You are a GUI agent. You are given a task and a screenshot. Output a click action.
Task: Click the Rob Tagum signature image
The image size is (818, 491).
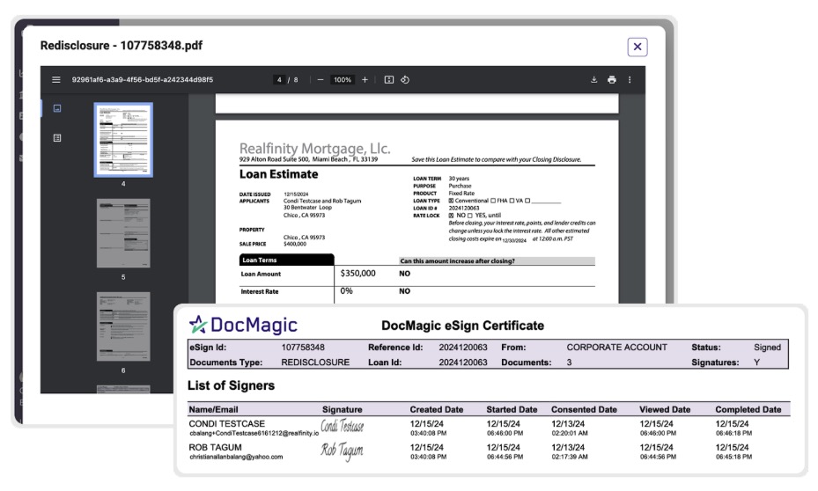tap(343, 451)
